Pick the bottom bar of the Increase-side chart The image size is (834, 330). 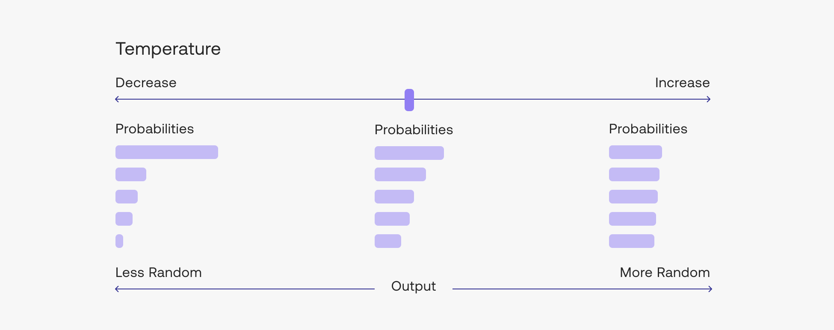point(632,241)
